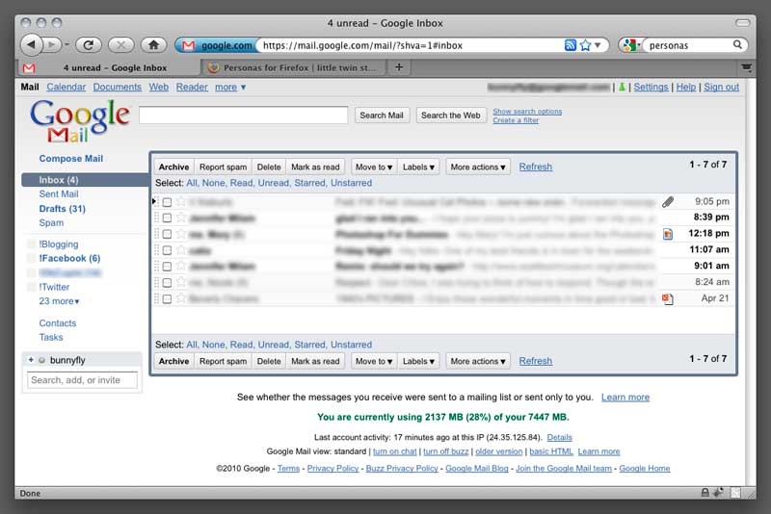
Task: Tick checkbox for the 9:05 pm message
Action: (167, 202)
